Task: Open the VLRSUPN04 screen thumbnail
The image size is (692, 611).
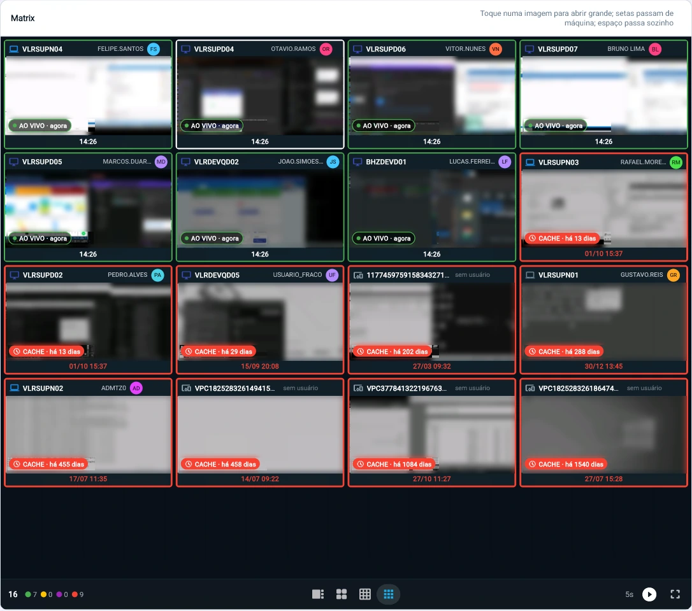Action: pyautogui.click(x=89, y=95)
